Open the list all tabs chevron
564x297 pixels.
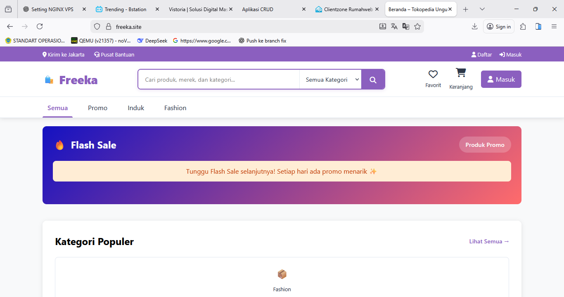(x=482, y=9)
